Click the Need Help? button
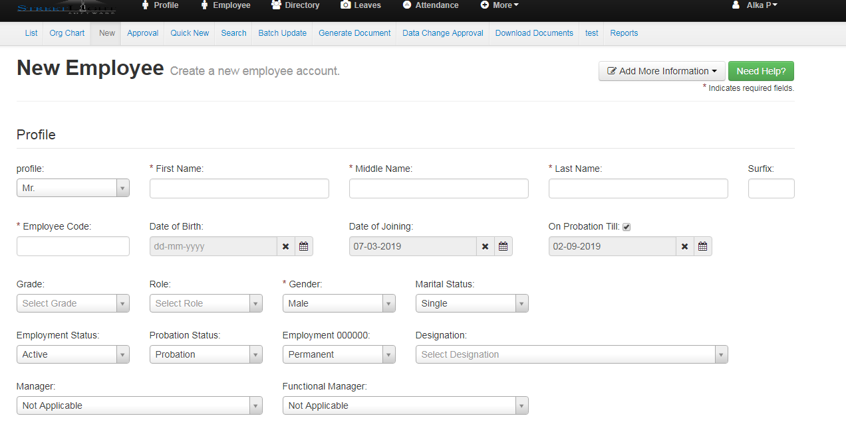Screen dimensions: 846x428 click(761, 71)
